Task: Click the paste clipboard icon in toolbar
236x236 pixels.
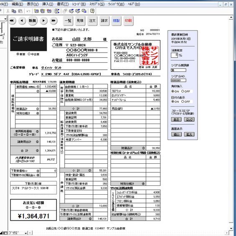Action: pyautogui.click(x=20, y=11)
